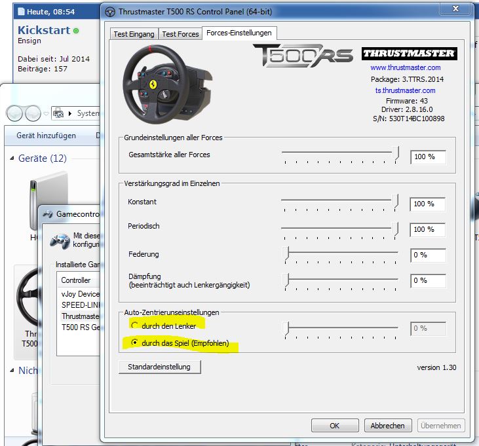Click the Abbrechen button
The width and height of the screenshot is (479, 446).
click(x=388, y=425)
